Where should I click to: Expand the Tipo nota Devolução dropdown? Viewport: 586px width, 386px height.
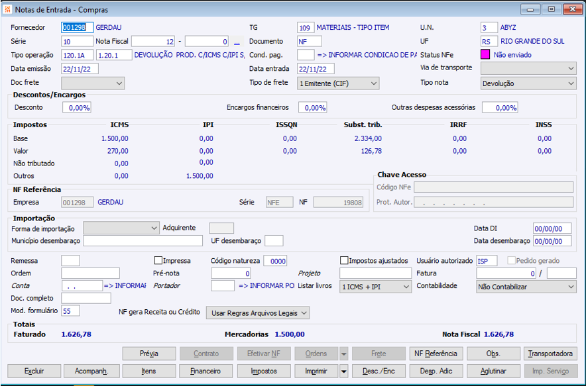click(528, 83)
